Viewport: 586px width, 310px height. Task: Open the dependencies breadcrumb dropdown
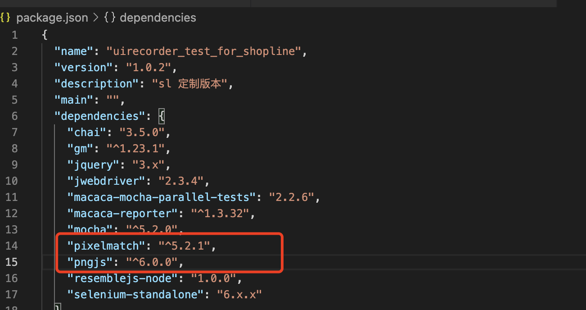click(158, 18)
